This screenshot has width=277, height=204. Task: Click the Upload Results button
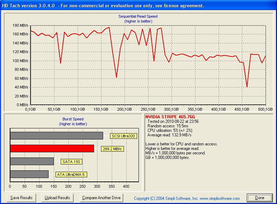click(x=57, y=198)
